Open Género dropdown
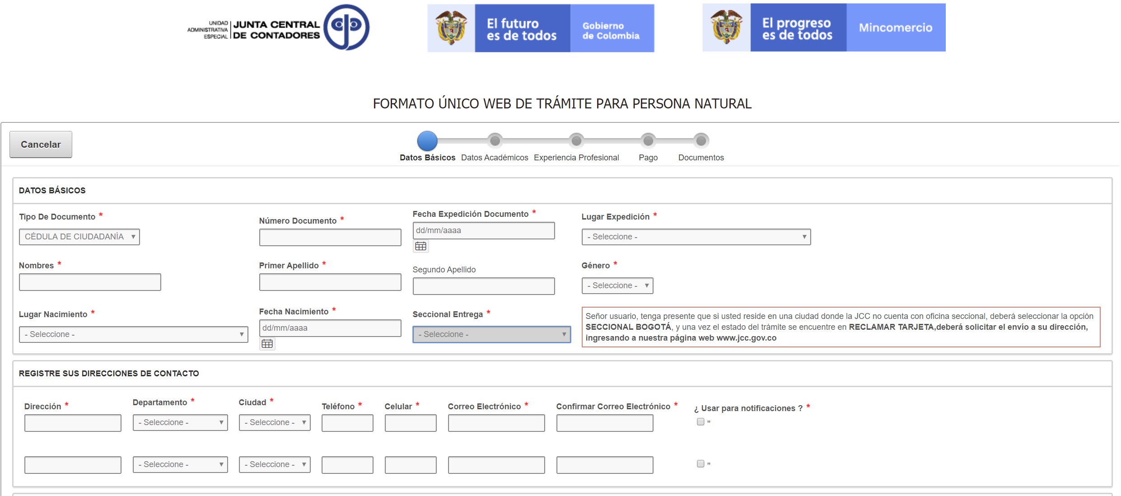 pyautogui.click(x=617, y=285)
